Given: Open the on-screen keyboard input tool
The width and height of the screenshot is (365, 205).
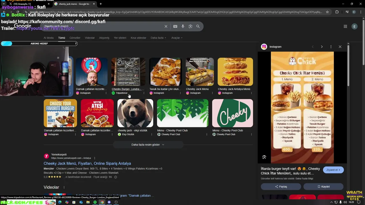Looking at the screenshot, I should tap(175, 26).
